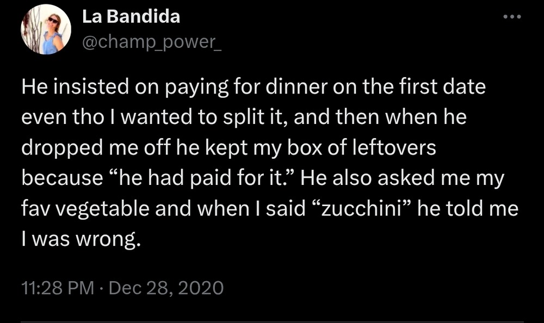Viewport: 544px width, 323px height.
Task: Click the words "dropped me off"
Action: point(96,148)
